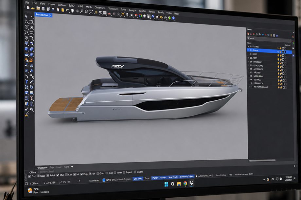Toggle the Mid osnap checkbox
The width and height of the screenshot is (301, 200).
click(58, 175)
